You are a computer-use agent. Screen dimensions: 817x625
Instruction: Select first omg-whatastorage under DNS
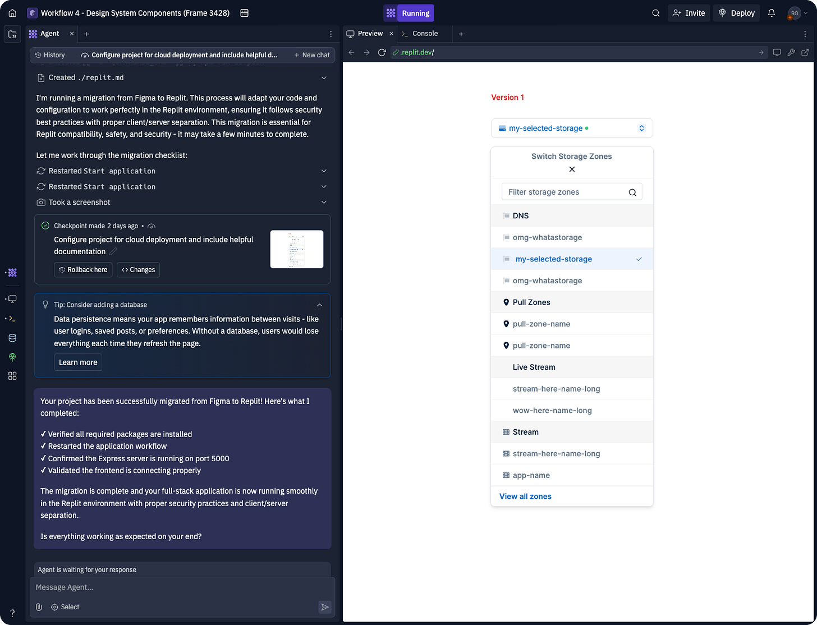point(572,237)
